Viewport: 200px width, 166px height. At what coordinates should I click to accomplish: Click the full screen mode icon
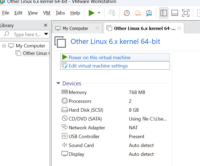tap(186, 13)
